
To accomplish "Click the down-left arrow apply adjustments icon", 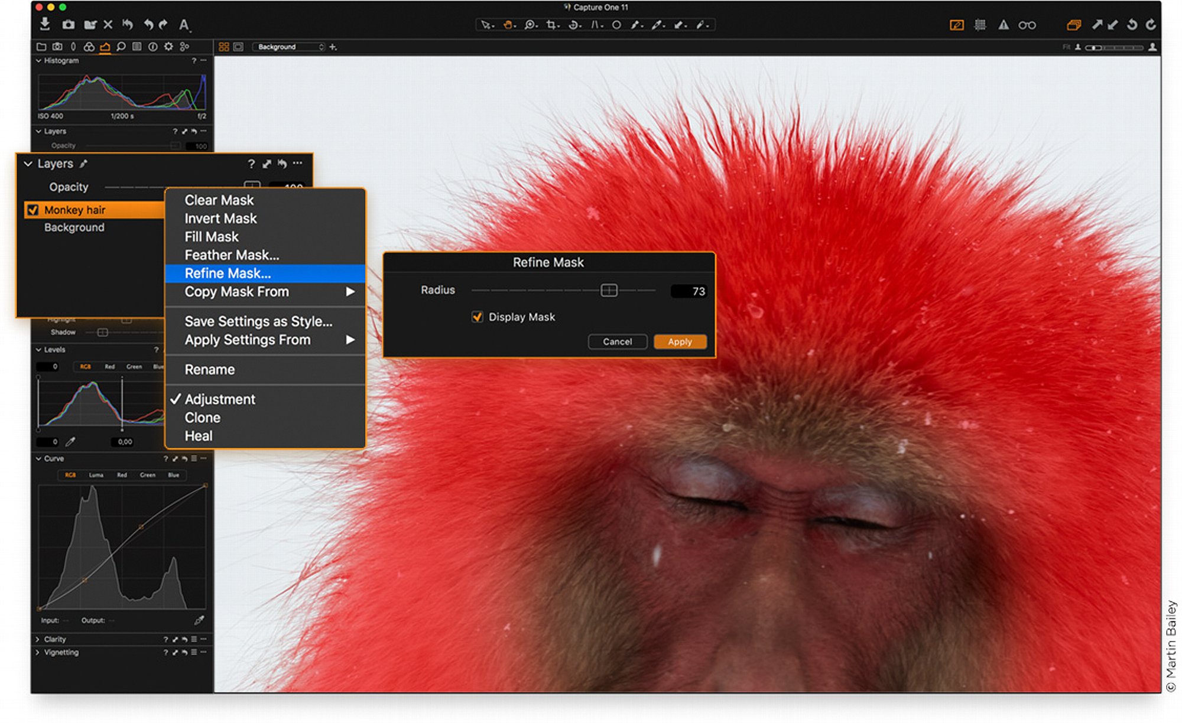I will coord(1113,25).
